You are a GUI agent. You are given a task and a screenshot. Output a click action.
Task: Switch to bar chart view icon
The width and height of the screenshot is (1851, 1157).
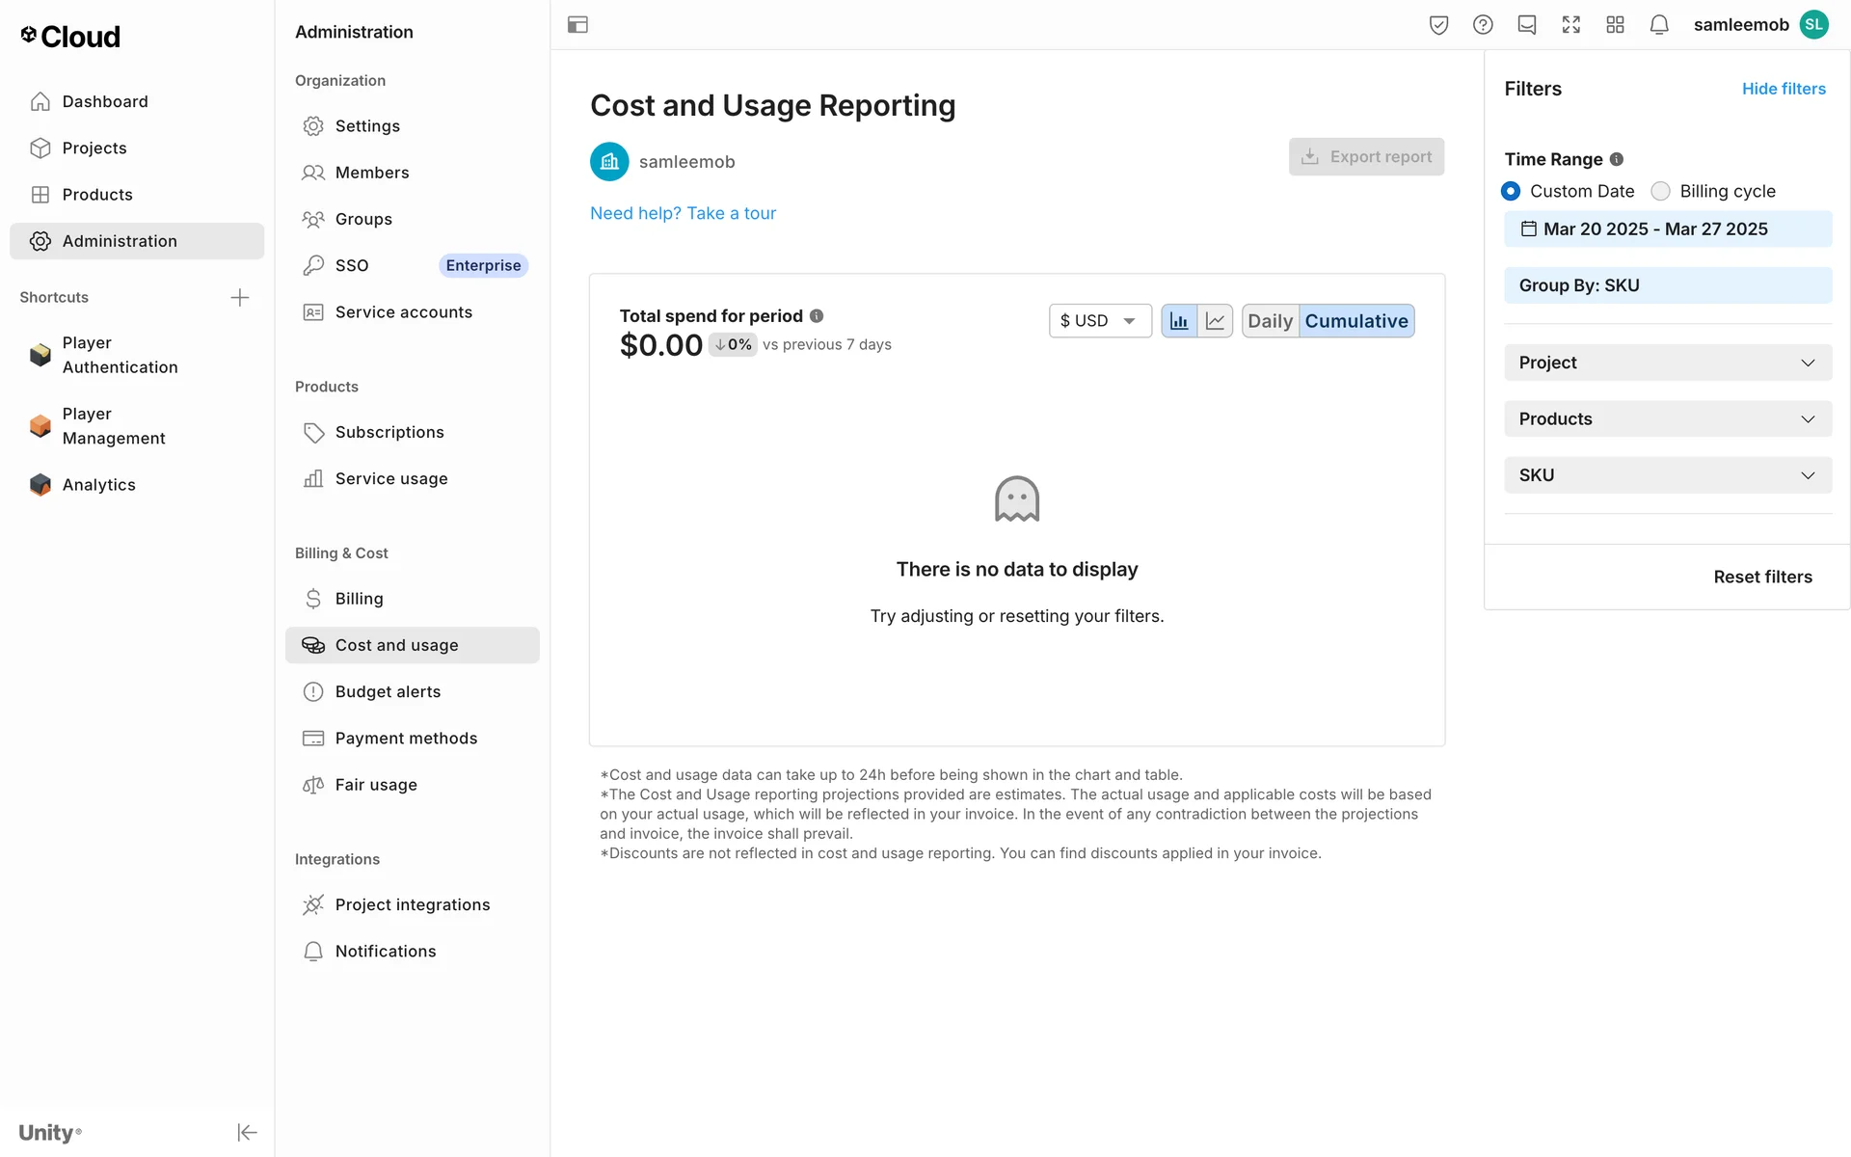(x=1178, y=321)
